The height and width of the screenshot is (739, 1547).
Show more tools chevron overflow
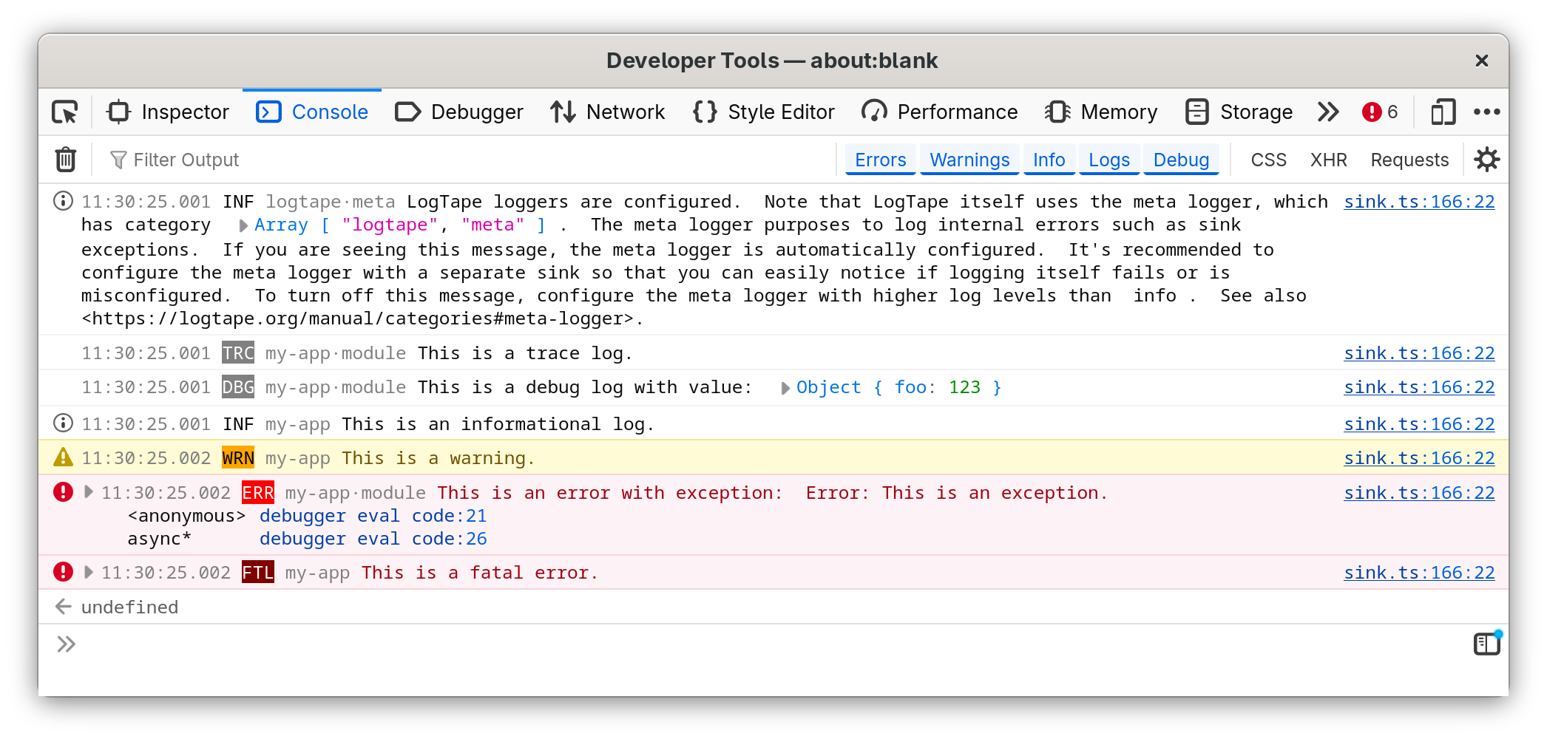(1328, 112)
